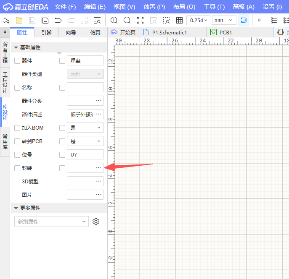Switch to the PCB1 document tab
This screenshot has height=279, width=289.
(x=240, y=33)
